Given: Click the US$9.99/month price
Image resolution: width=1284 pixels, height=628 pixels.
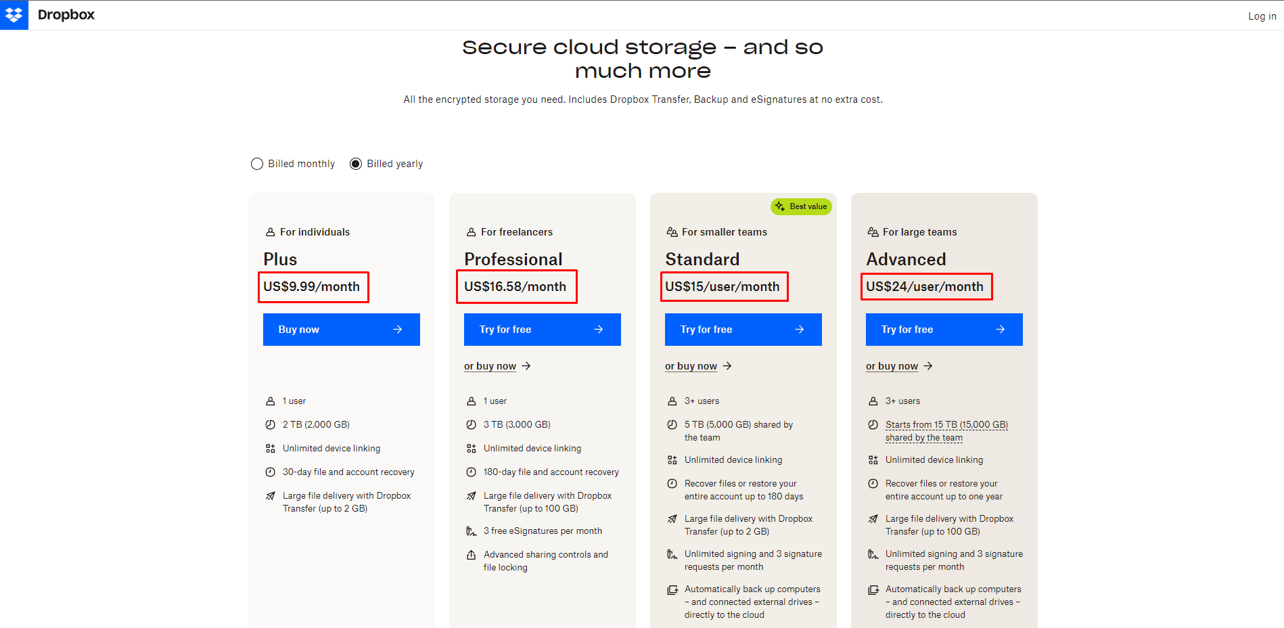Looking at the screenshot, I should [x=311, y=287].
